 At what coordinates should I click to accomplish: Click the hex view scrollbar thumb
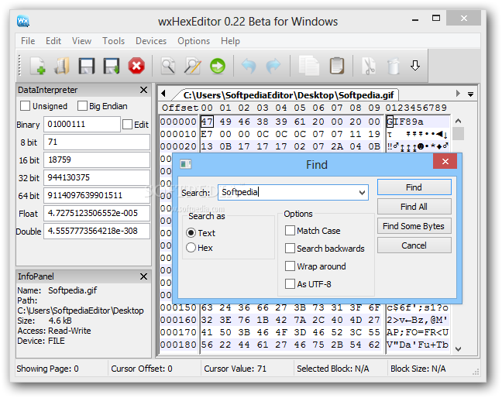[458, 134]
